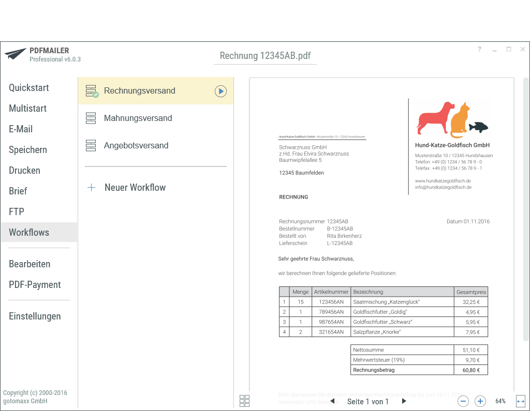
Task: Click the Mahnungsversand workflow icon
Action: pos(91,118)
